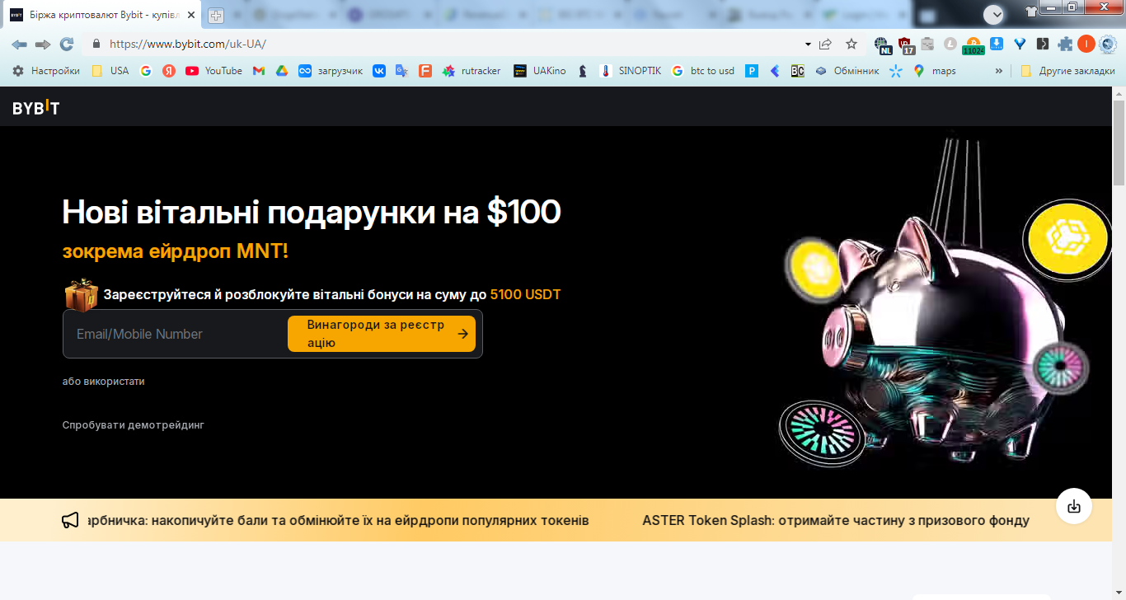Open the ASTER Token Splash announcement
This screenshot has height=600, width=1126.
[x=836, y=520]
